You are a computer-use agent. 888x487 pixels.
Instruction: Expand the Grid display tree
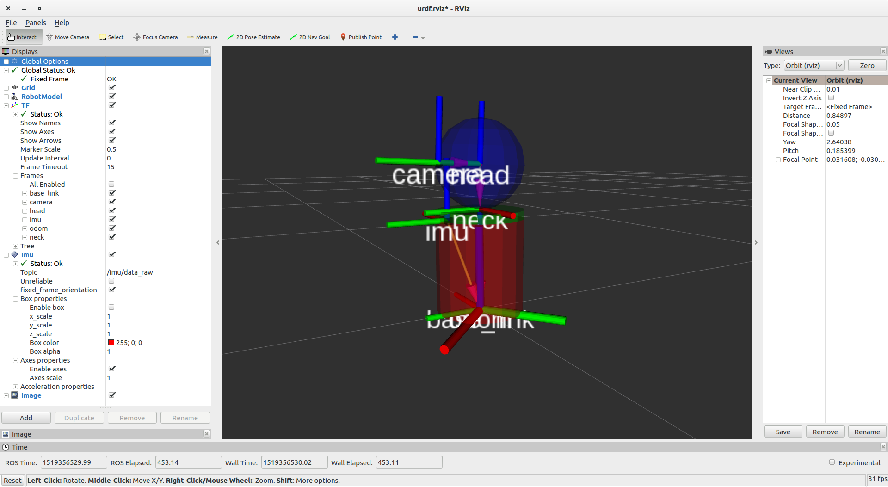(6, 88)
